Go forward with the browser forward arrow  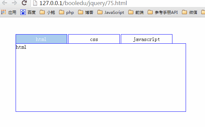click(x=14, y=3)
